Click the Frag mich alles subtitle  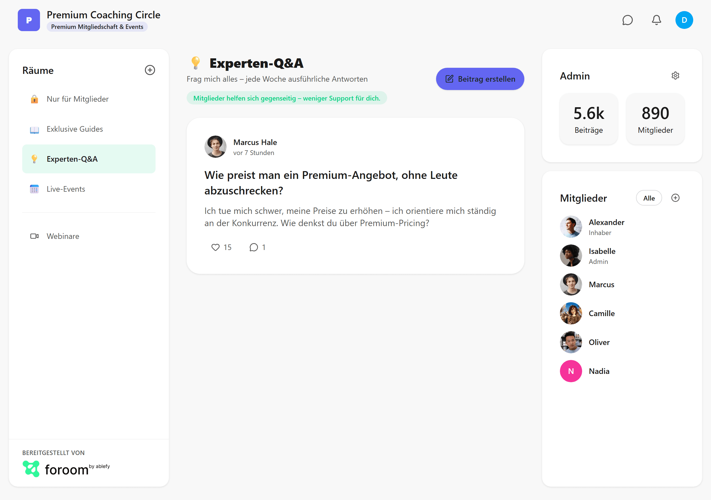[277, 79]
